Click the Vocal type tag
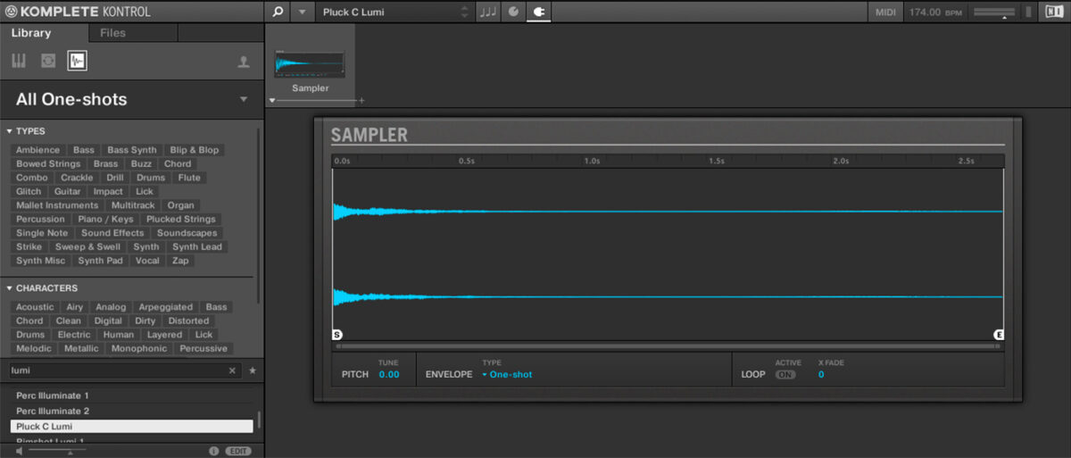Viewport: 1071px width, 458px height. click(147, 261)
